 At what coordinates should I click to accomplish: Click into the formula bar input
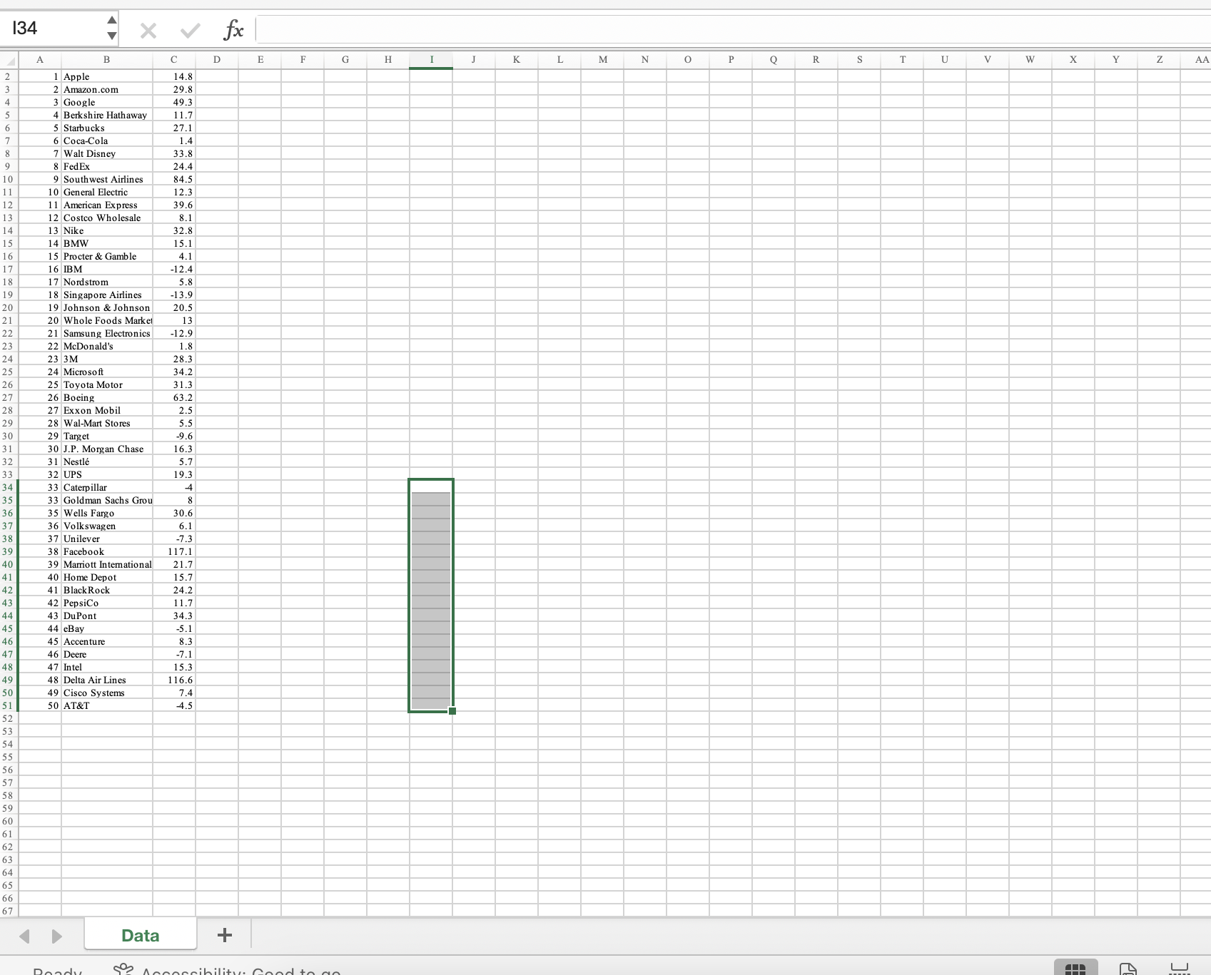click(x=733, y=29)
